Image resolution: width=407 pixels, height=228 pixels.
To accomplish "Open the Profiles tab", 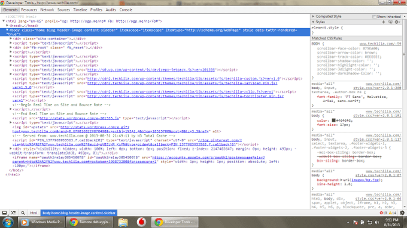I will (96, 10).
